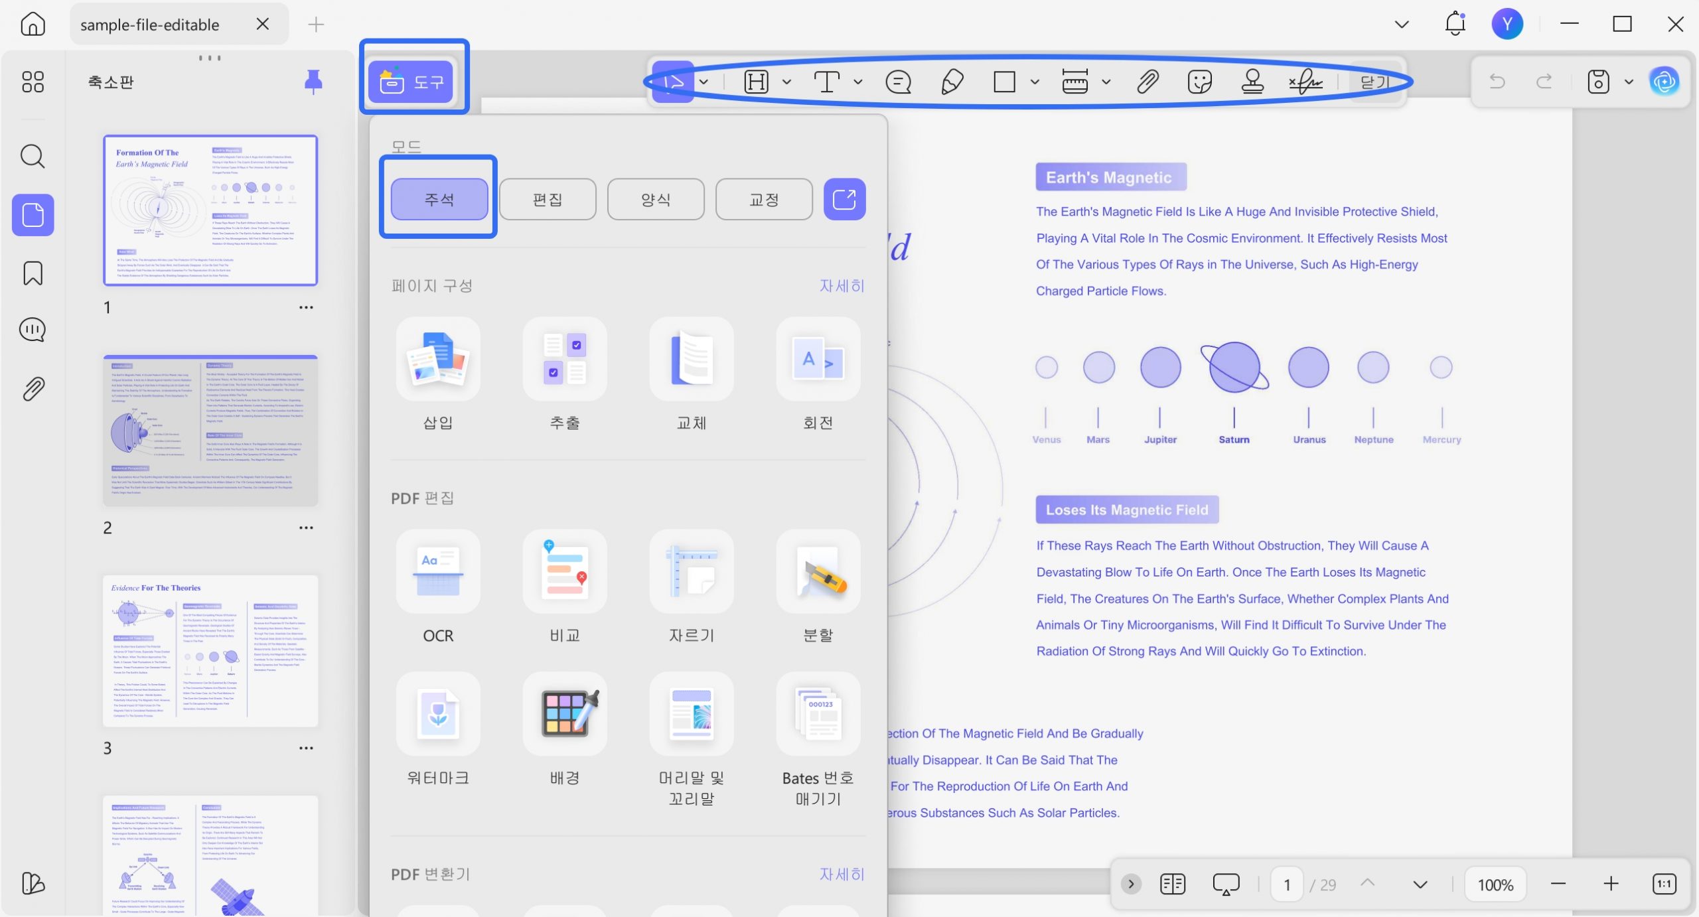Open 자세히 link for 페이지 구성

pyautogui.click(x=842, y=286)
